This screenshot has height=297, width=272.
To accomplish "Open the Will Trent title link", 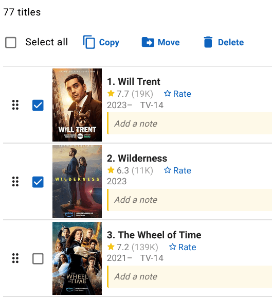I will [x=139, y=82].
